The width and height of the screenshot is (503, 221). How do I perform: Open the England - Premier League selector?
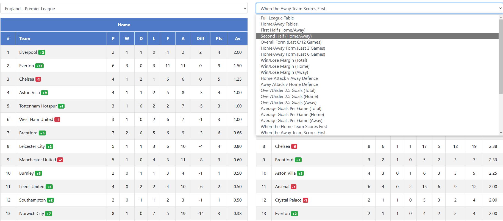click(124, 8)
